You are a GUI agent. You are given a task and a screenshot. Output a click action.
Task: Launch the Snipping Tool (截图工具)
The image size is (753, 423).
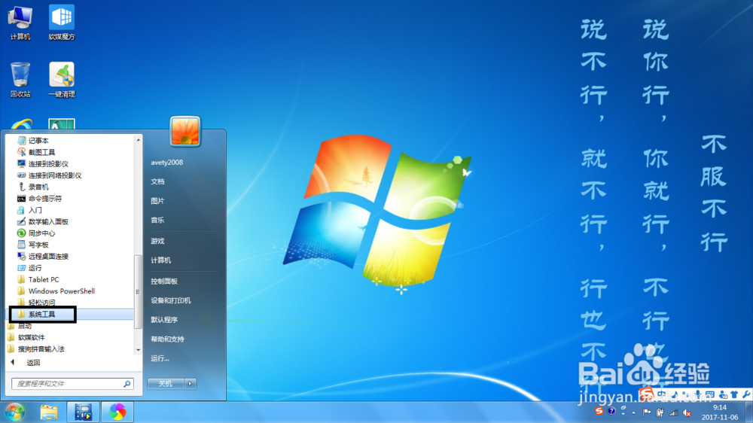click(x=36, y=152)
